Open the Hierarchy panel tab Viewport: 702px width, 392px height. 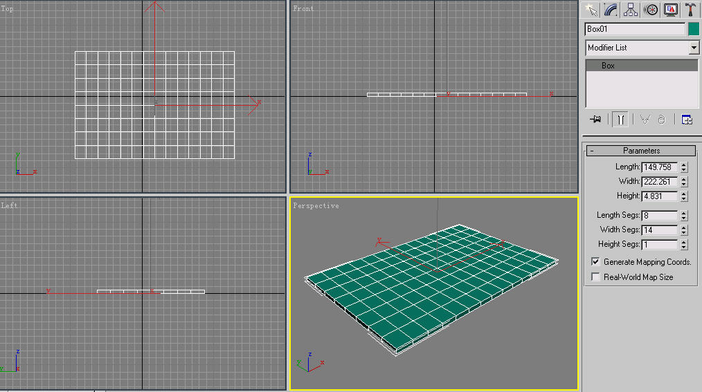631,9
